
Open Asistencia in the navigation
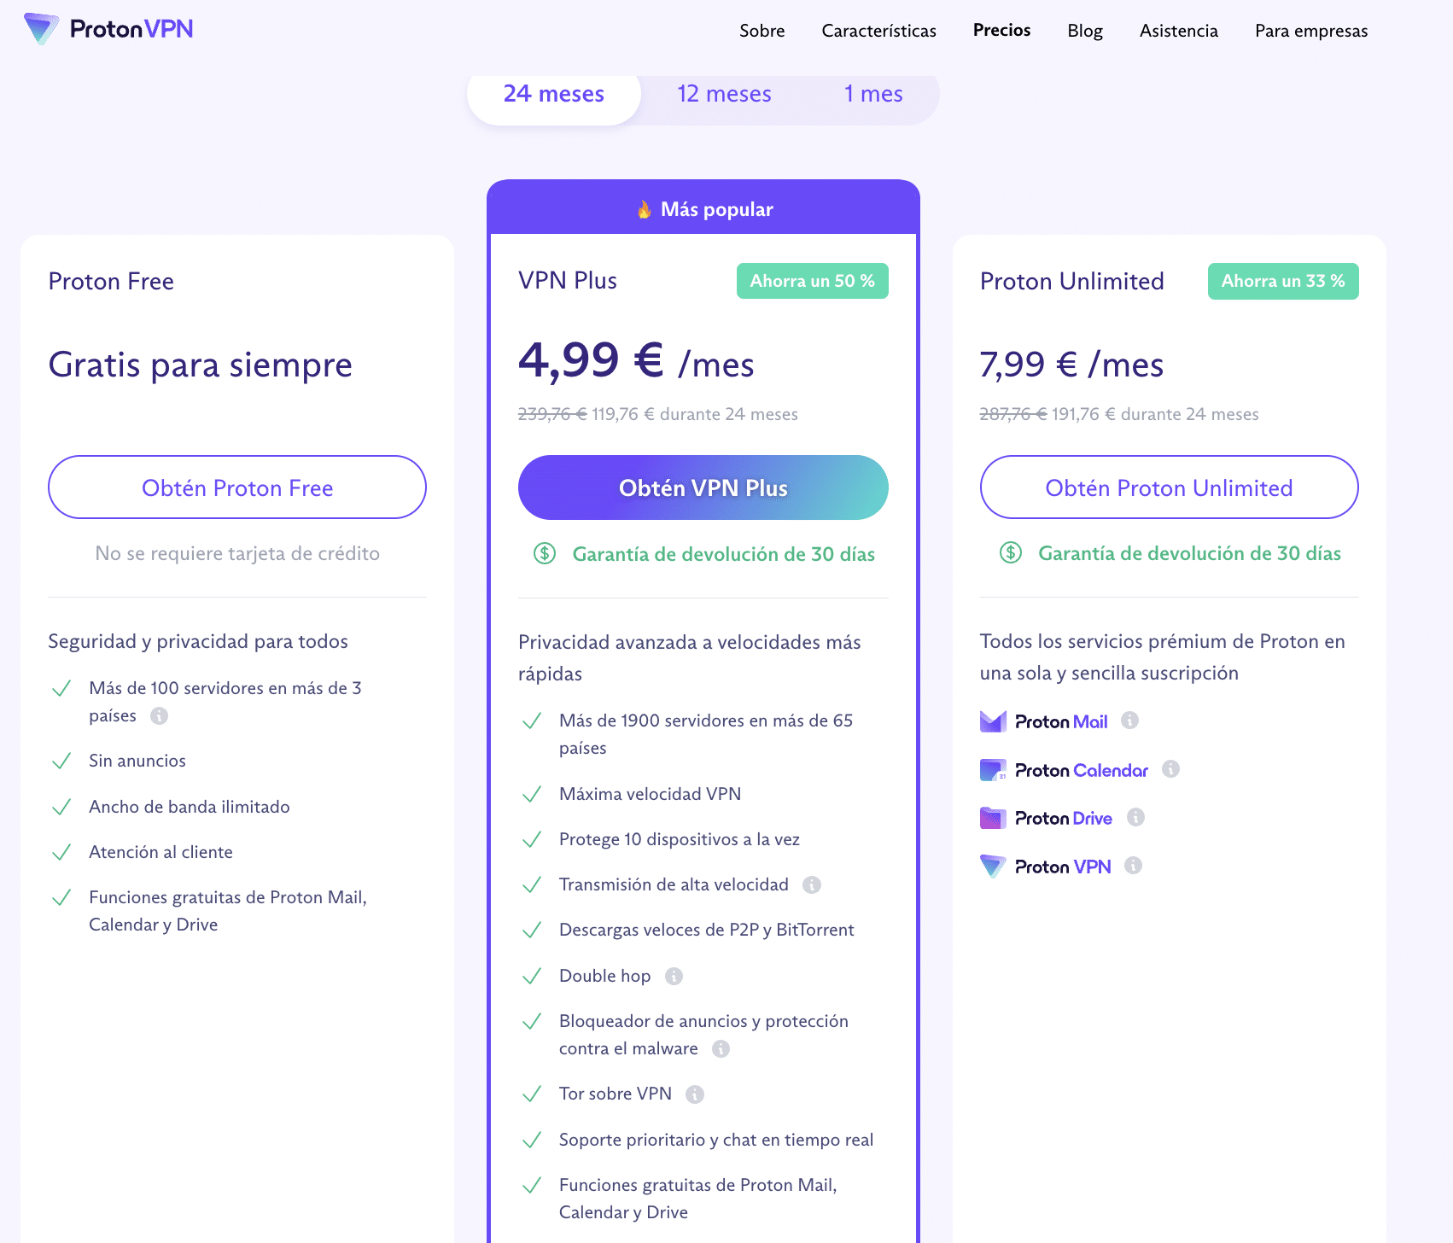click(x=1179, y=31)
